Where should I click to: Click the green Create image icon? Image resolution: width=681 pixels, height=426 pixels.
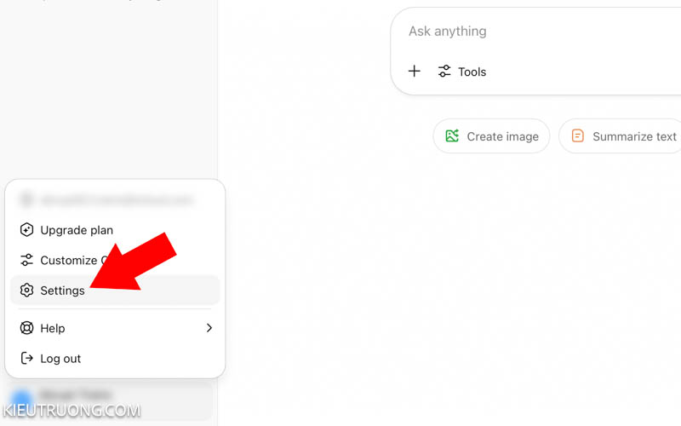452,136
